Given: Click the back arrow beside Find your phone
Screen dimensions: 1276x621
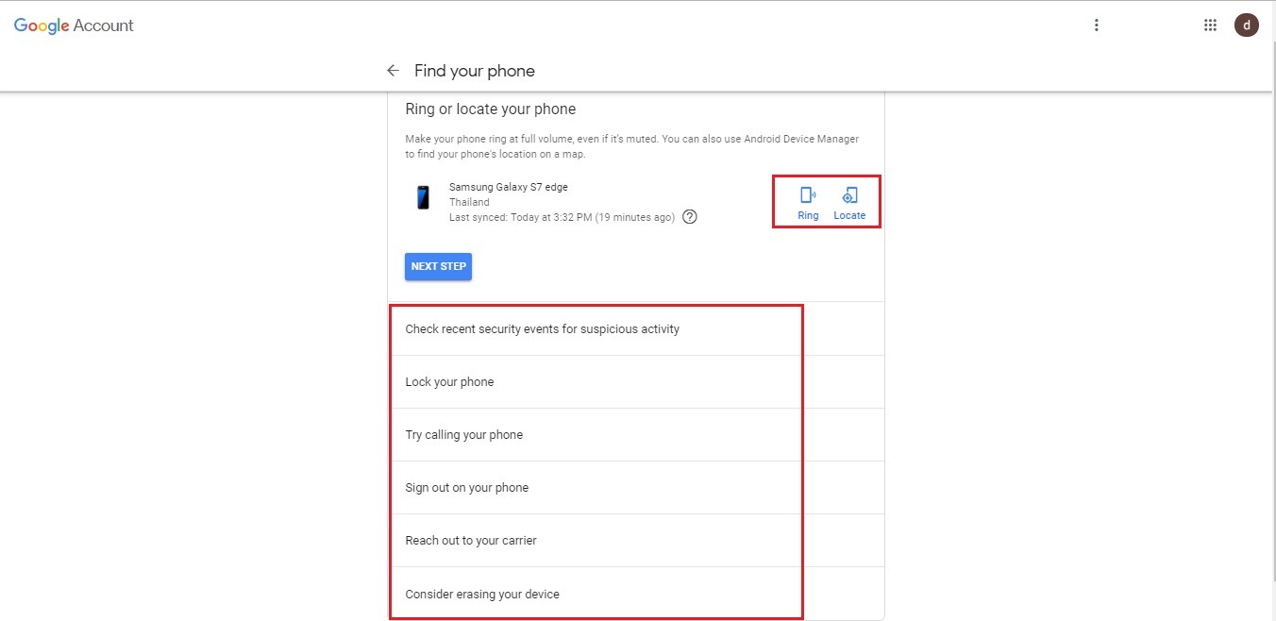Looking at the screenshot, I should 393,71.
